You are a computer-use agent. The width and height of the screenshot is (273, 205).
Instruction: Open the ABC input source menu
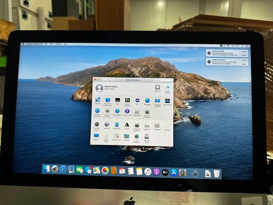(x=223, y=46)
